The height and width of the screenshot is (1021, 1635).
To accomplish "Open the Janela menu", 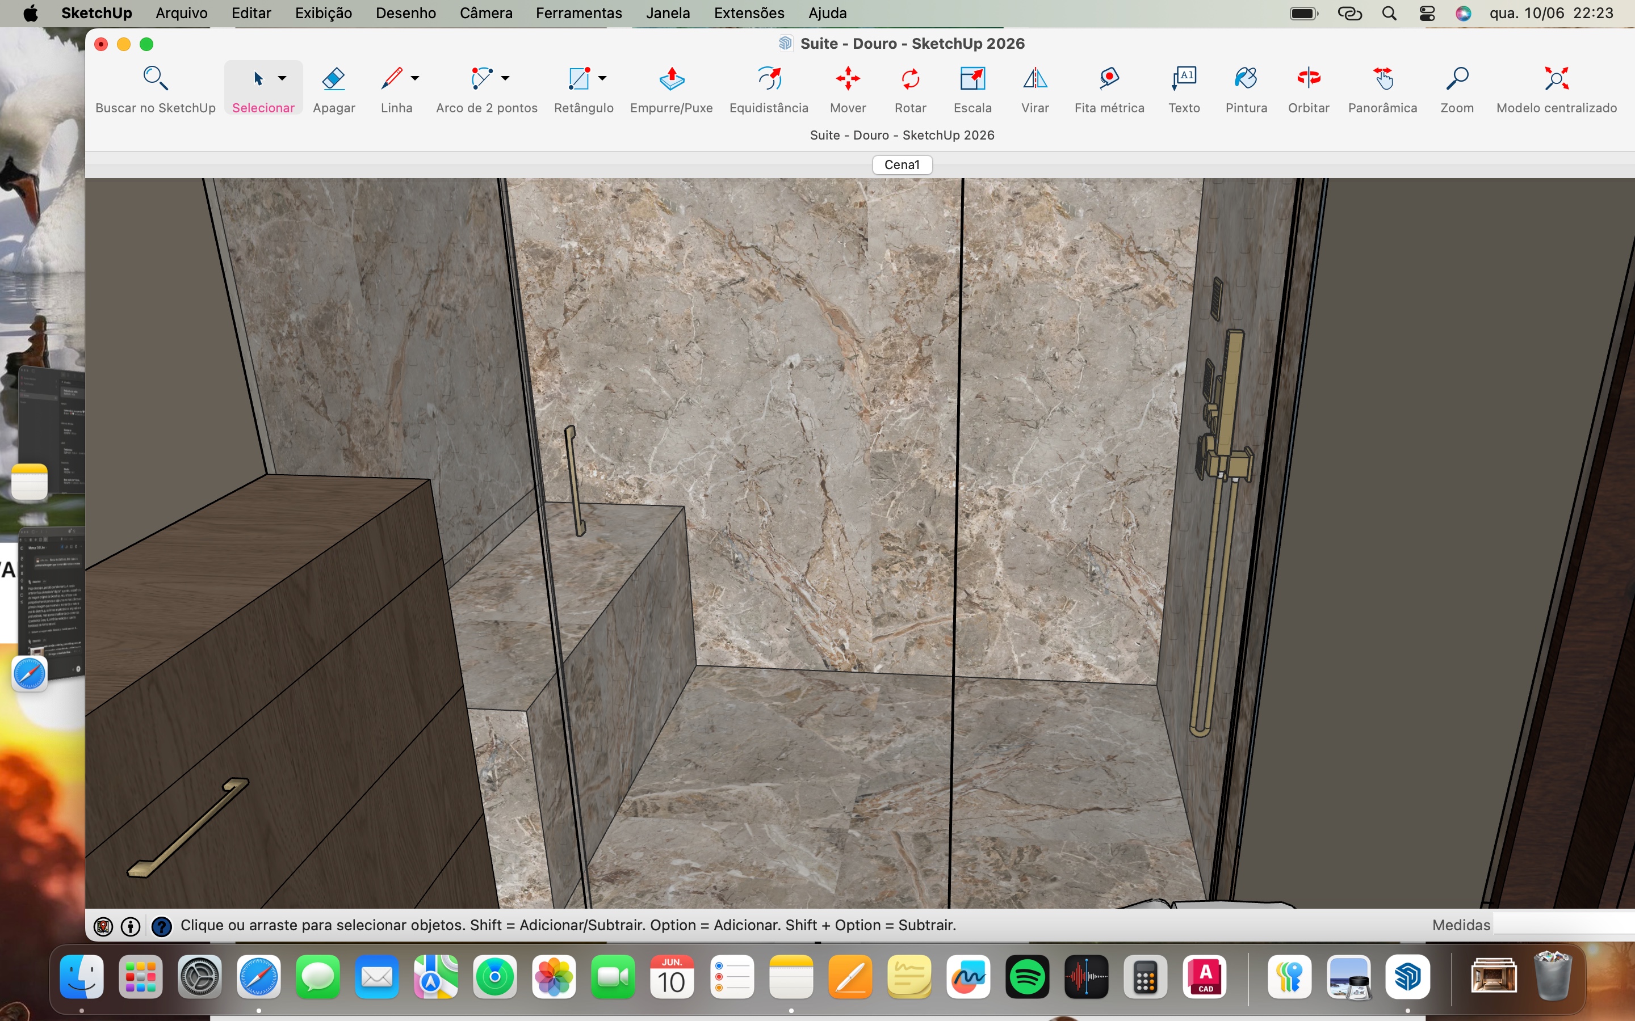I will click(x=668, y=13).
